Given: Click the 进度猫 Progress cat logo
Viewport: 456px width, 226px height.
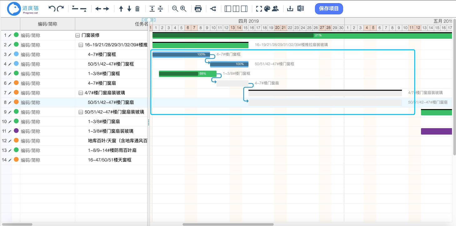Looking at the screenshot, I should pyautogui.click(x=23, y=9).
